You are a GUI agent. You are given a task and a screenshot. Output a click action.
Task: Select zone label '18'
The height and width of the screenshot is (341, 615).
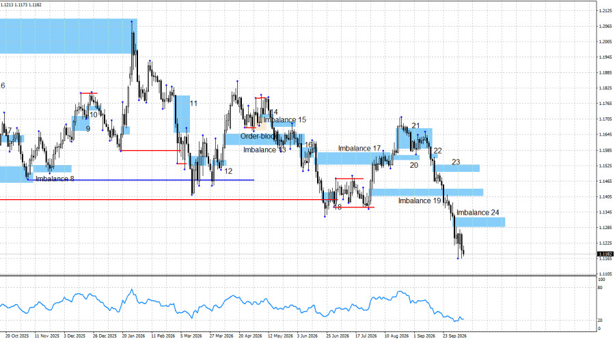(x=338, y=207)
